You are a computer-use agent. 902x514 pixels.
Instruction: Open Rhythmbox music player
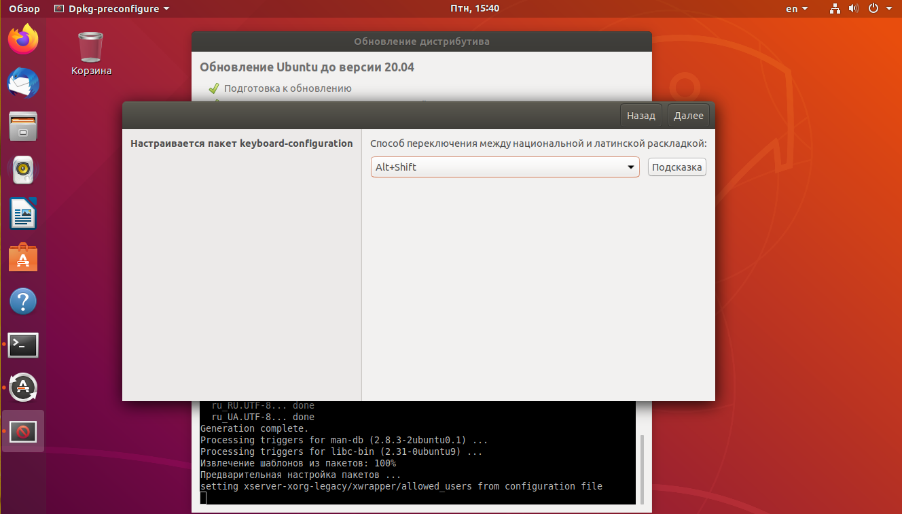click(23, 171)
